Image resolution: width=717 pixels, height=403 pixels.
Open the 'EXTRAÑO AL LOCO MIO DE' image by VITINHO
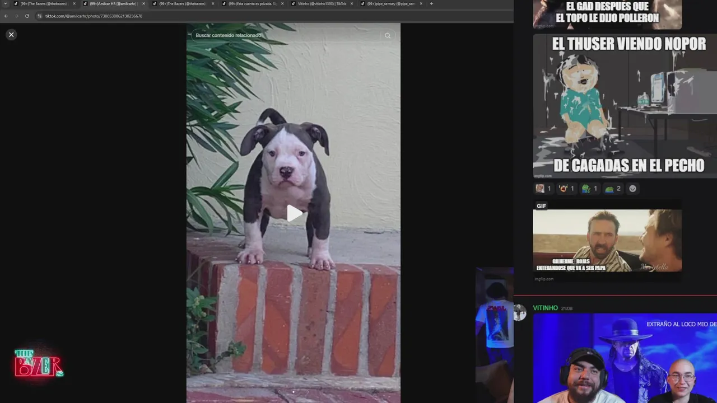[x=625, y=358]
